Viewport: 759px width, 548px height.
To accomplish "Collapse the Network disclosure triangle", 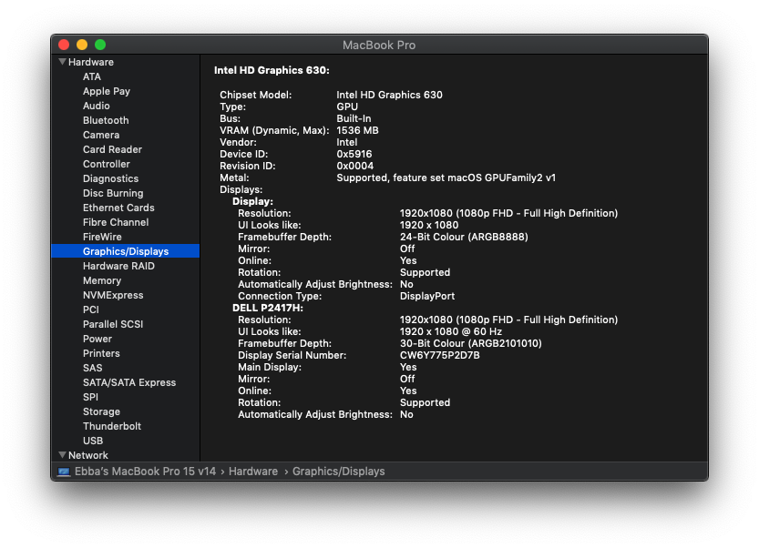I will click(62, 455).
